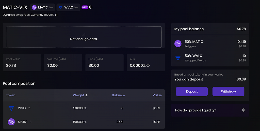Click the Token column header
This screenshot has width=260, height=131.
coord(11,95)
